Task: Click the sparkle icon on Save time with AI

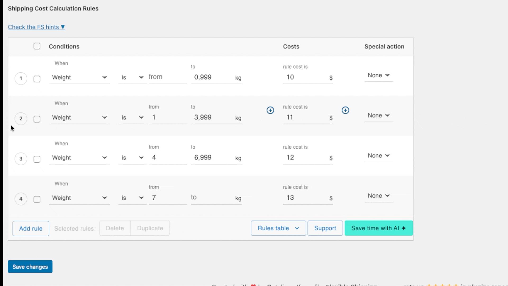Action: pyautogui.click(x=403, y=228)
